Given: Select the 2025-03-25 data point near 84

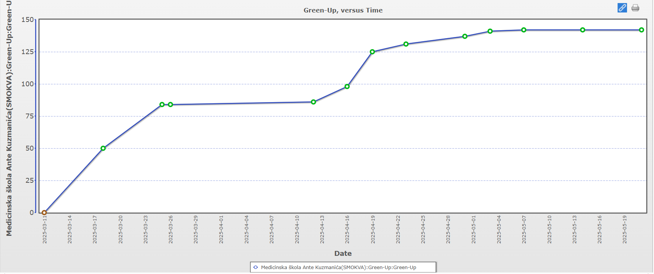Looking at the screenshot, I should (162, 104).
